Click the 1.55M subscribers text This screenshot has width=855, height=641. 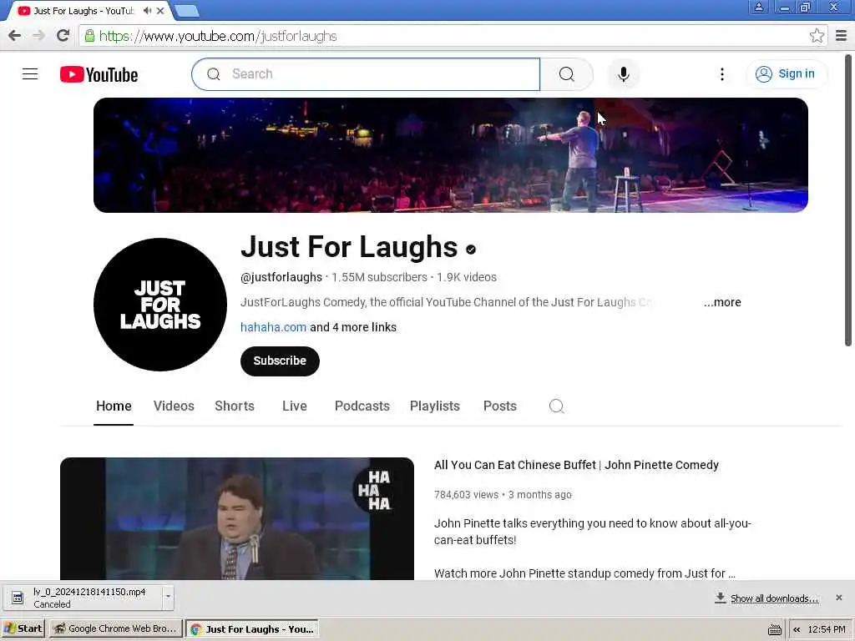(379, 277)
